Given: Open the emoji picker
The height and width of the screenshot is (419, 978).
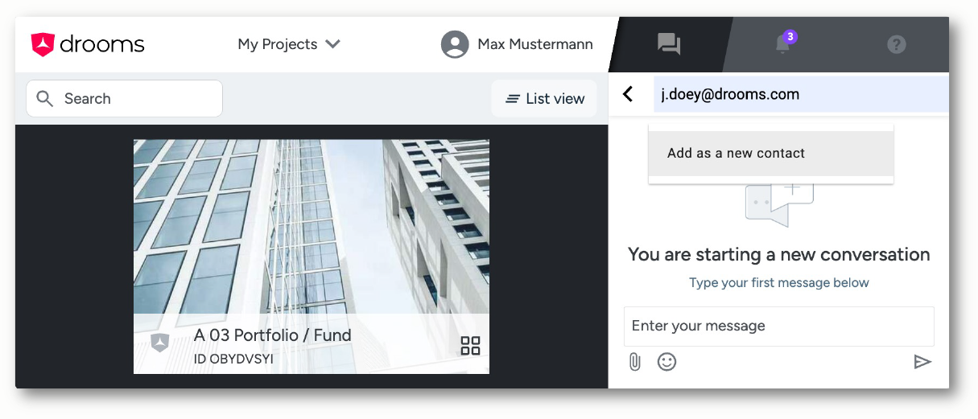Looking at the screenshot, I should click(x=666, y=362).
